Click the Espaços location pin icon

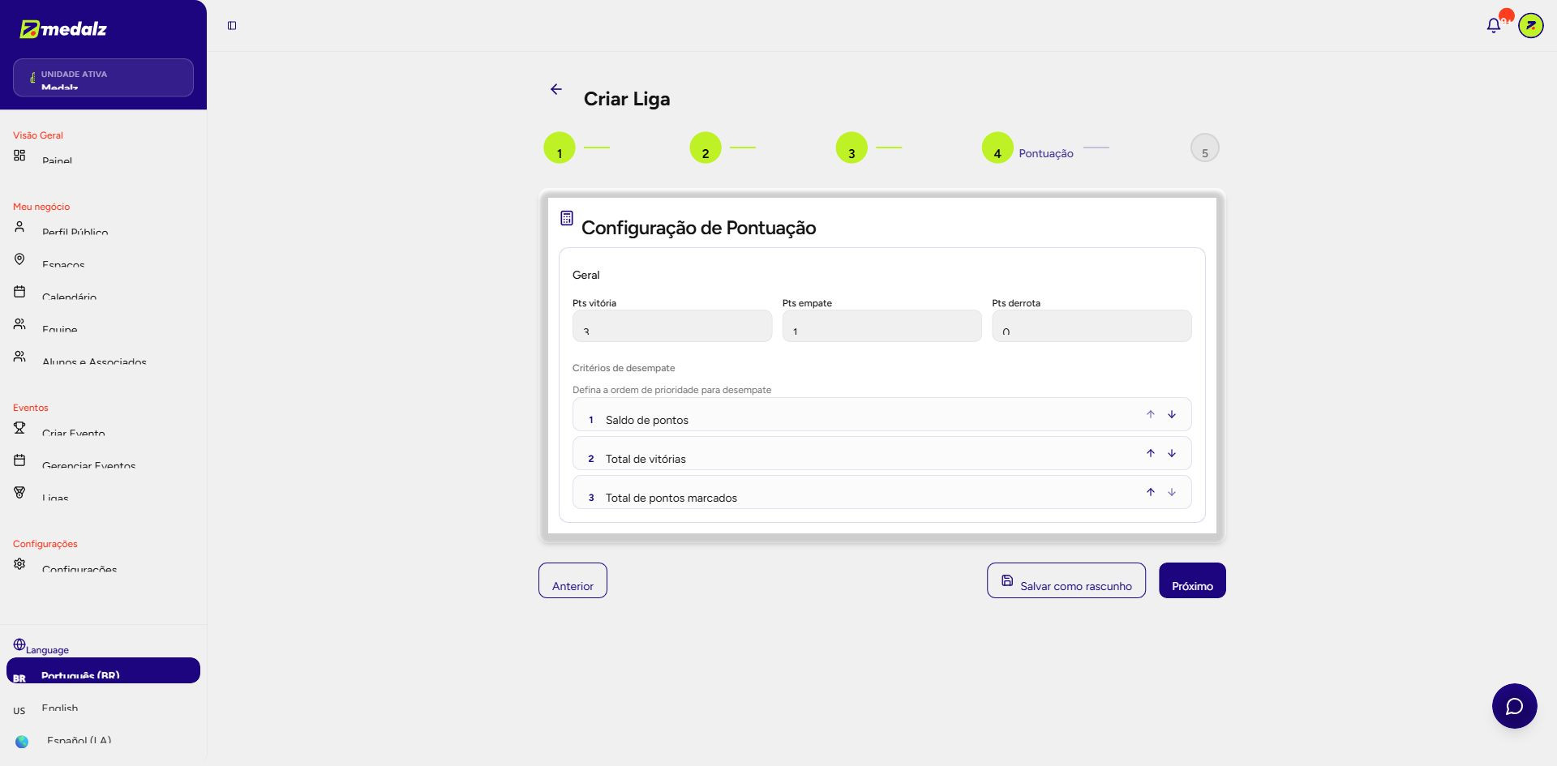(19, 259)
